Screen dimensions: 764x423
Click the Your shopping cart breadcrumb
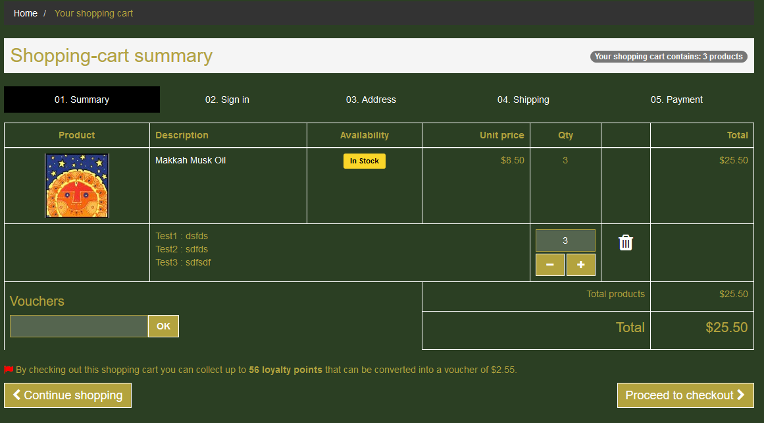(x=93, y=13)
